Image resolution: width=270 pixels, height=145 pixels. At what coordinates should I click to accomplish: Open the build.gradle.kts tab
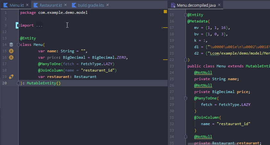[91, 5]
